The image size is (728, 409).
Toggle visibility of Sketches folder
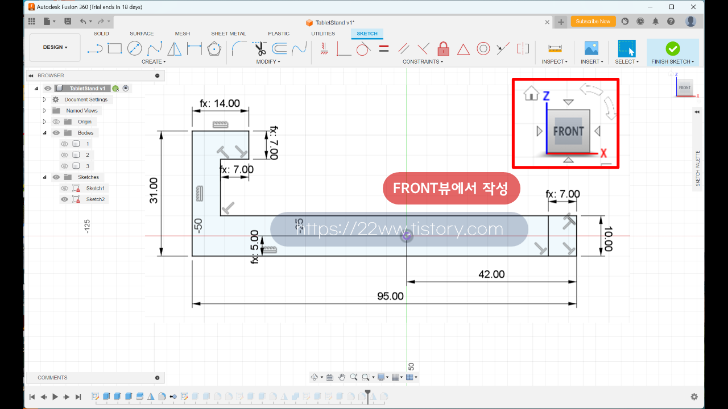pyautogui.click(x=56, y=177)
